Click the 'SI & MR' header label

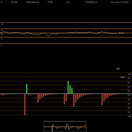(14, 2)
